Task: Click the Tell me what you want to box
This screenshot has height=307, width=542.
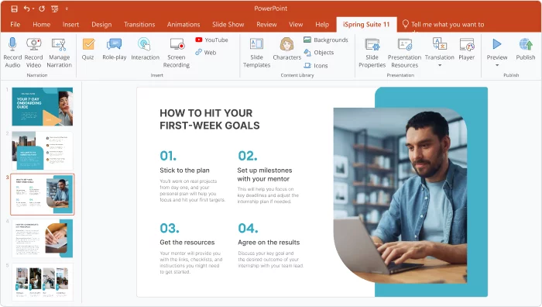Action: click(444, 25)
